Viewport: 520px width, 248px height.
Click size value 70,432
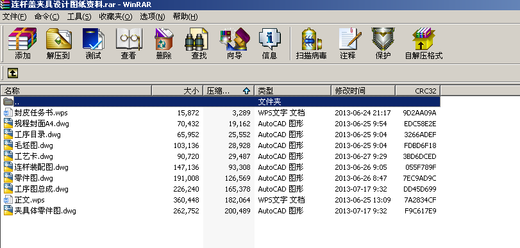[188, 124]
